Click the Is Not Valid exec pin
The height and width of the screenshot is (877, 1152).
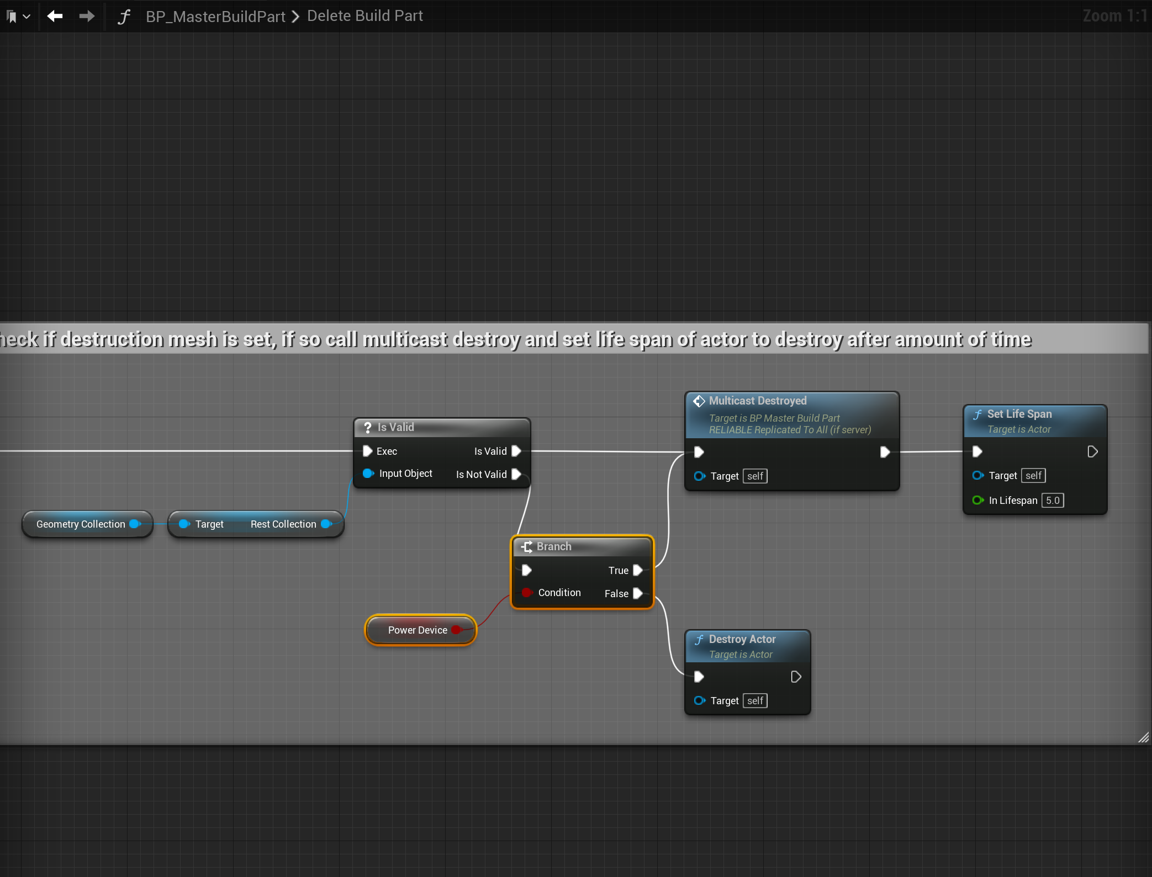click(516, 474)
